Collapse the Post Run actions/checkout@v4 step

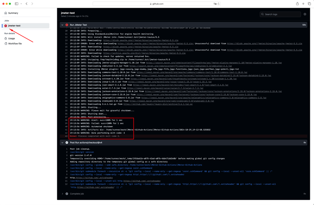tap(62, 143)
